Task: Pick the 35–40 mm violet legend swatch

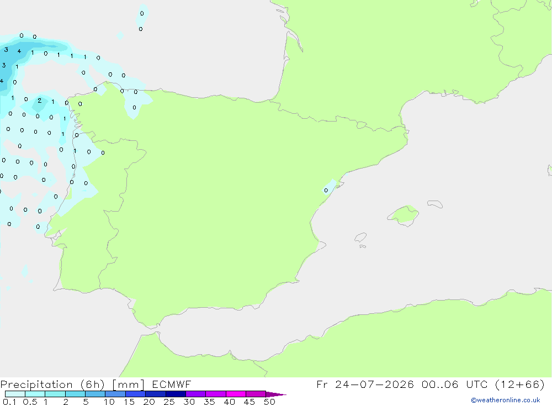Action: click(216, 394)
